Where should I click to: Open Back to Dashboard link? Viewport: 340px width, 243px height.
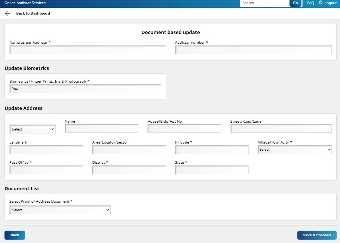pos(33,13)
